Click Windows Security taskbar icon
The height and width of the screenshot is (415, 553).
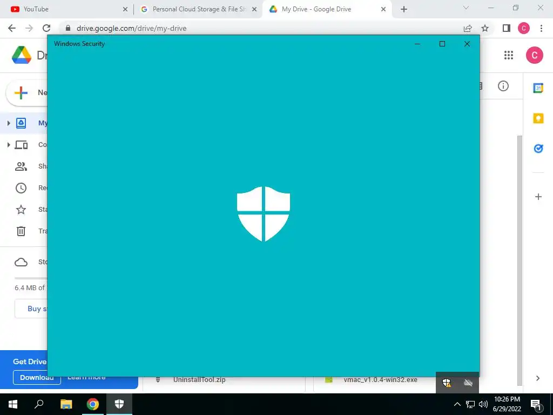(x=119, y=404)
